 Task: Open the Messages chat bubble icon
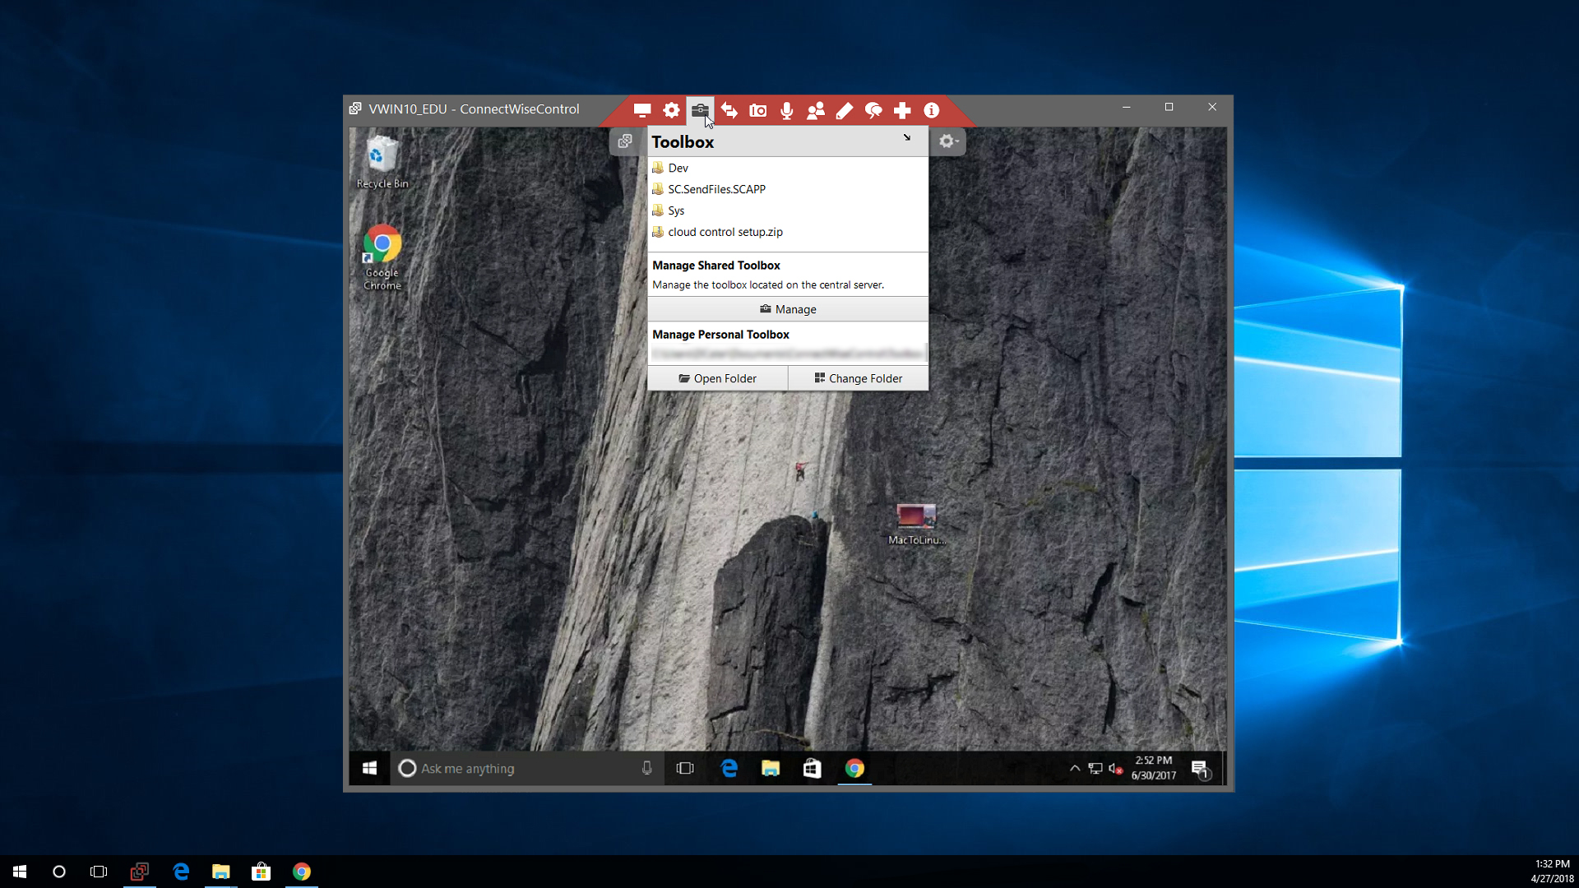pyautogui.click(x=873, y=110)
